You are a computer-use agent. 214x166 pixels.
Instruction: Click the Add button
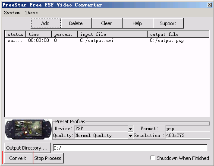pos(46,23)
